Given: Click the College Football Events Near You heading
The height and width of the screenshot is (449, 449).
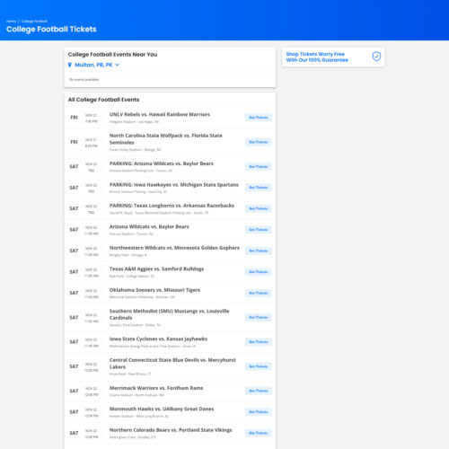Looking at the screenshot, I should (112, 55).
